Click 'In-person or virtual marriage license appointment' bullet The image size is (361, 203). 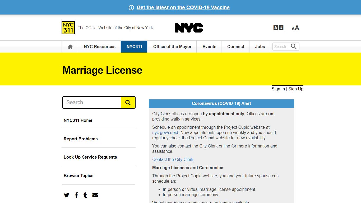[209, 190]
